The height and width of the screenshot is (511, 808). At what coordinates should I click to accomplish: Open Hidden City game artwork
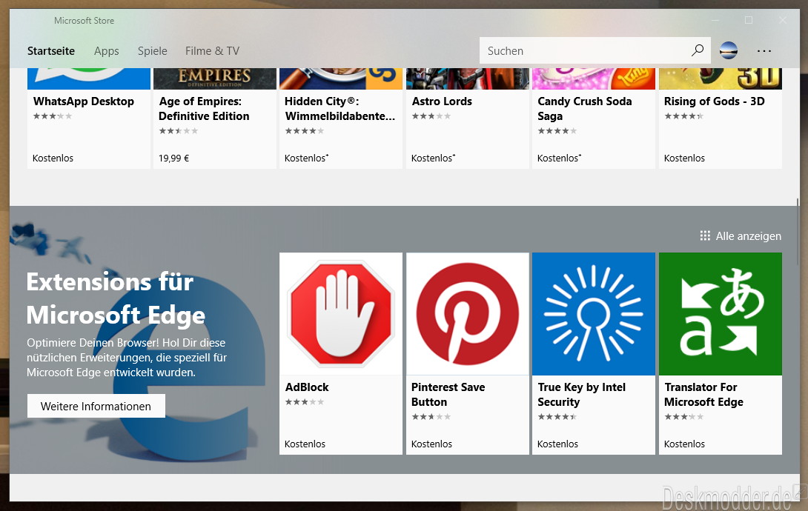(340, 79)
